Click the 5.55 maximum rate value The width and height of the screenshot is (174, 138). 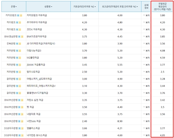tap(120, 65)
